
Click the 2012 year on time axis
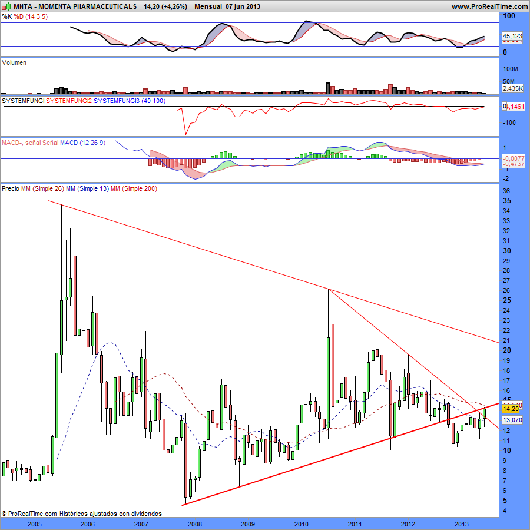click(408, 524)
